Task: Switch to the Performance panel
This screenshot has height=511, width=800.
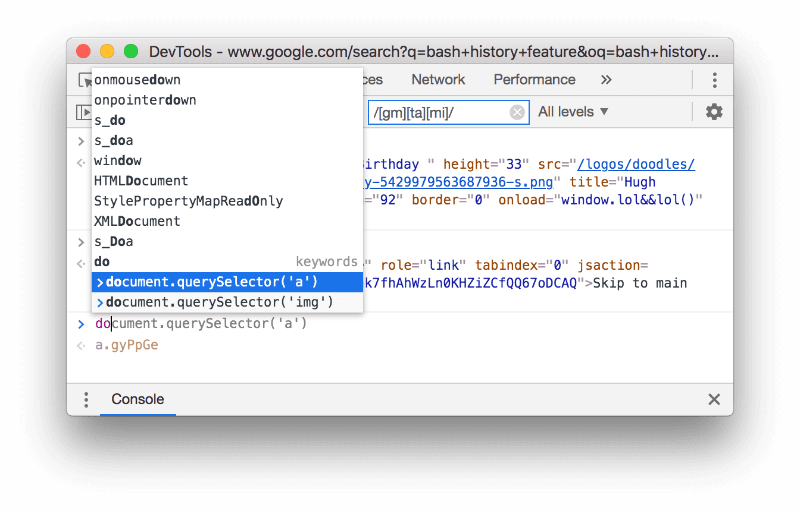Action: click(534, 80)
